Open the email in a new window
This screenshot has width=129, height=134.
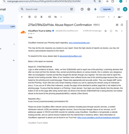122,25
